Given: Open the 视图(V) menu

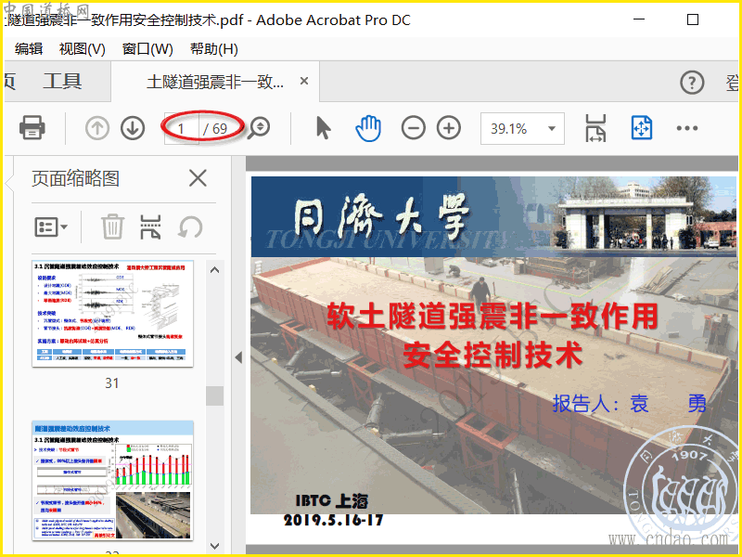Looking at the screenshot, I should (x=82, y=49).
